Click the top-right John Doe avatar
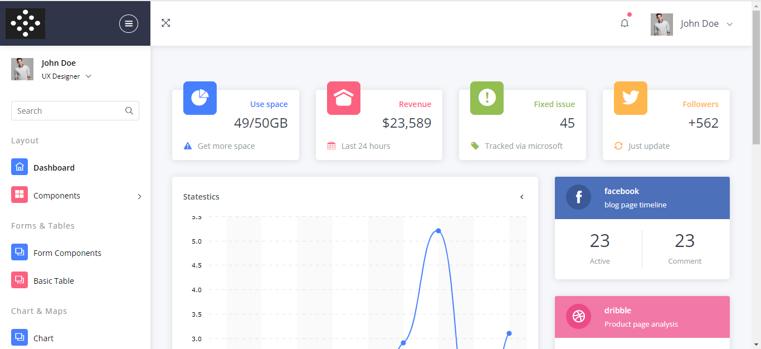761x349 pixels. point(662,25)
